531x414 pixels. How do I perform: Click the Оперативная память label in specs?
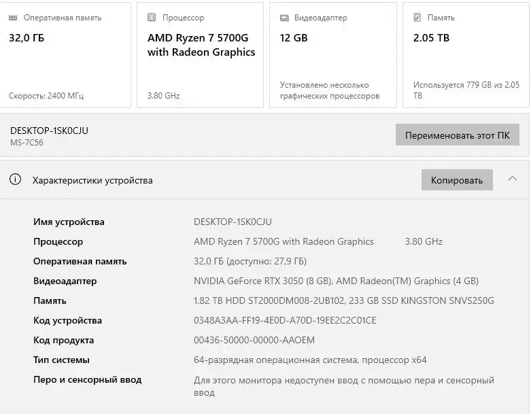pos(80,261)
